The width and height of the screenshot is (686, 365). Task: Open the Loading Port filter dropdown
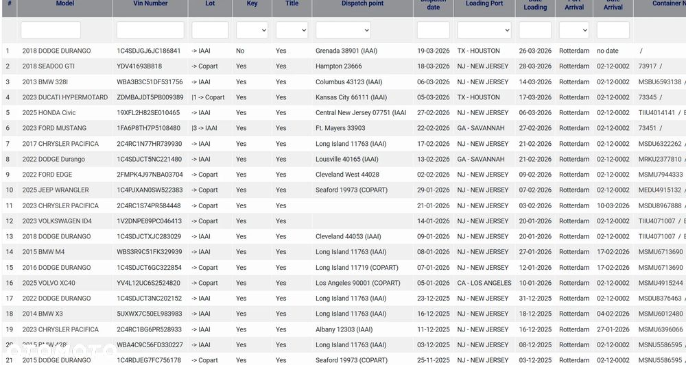click(x=484, y=30)
